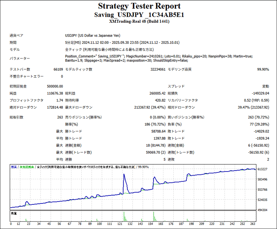
Task: Click the 132 label on the x-axis
Action: [130, 224]
